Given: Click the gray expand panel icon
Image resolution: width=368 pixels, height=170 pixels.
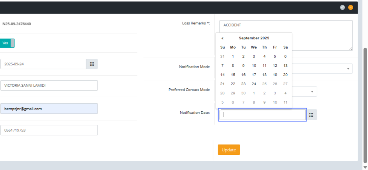Looking at the screenshot, I should tap(343, 8).
